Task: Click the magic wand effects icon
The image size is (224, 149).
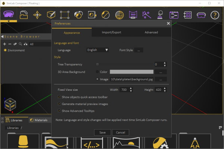Action: click(147, 15)
